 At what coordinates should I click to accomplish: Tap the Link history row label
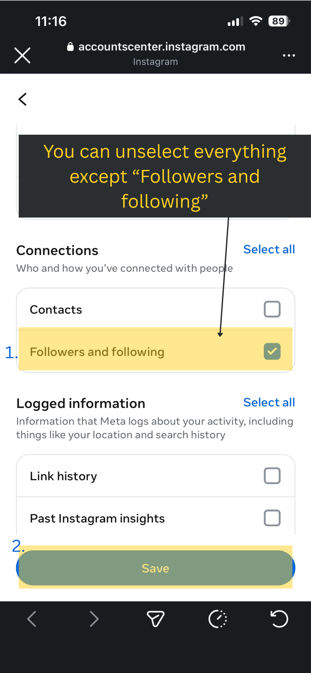tap(63, 476)
